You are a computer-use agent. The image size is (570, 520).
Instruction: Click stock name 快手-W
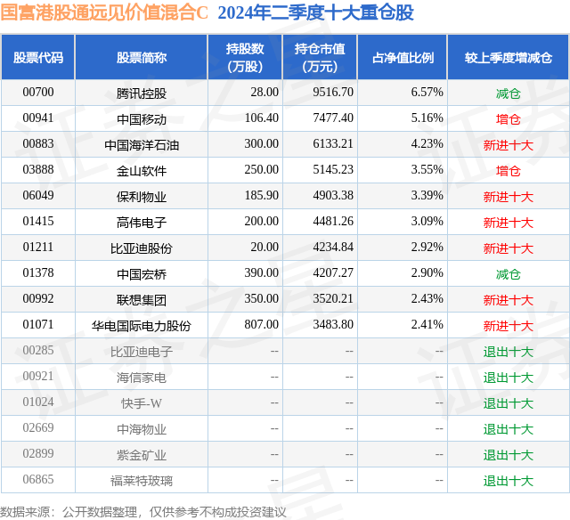142,403
